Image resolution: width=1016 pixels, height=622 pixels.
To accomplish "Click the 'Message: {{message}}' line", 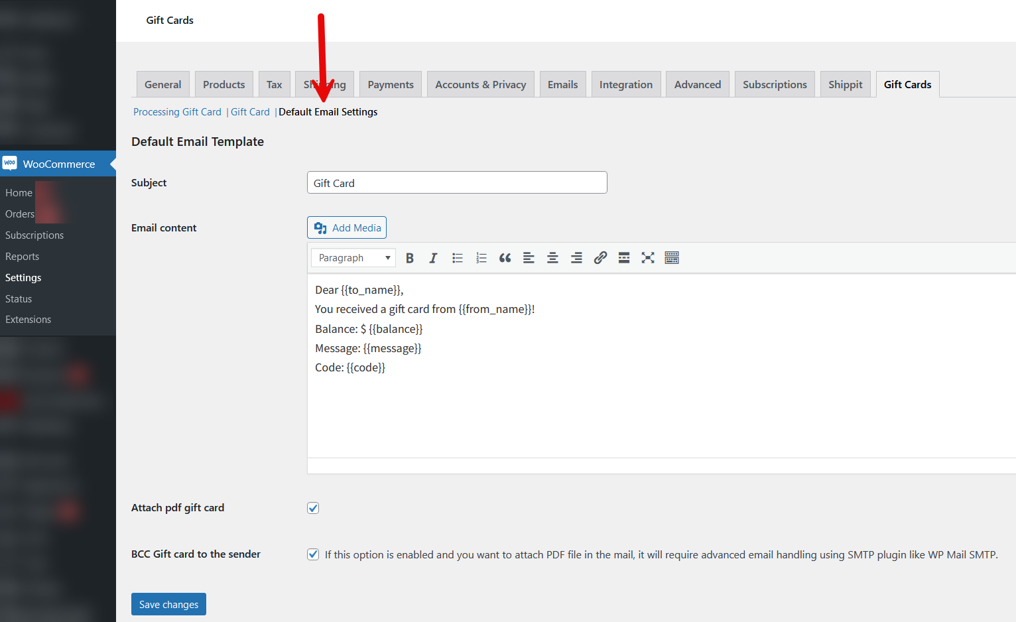I will 368,348.
